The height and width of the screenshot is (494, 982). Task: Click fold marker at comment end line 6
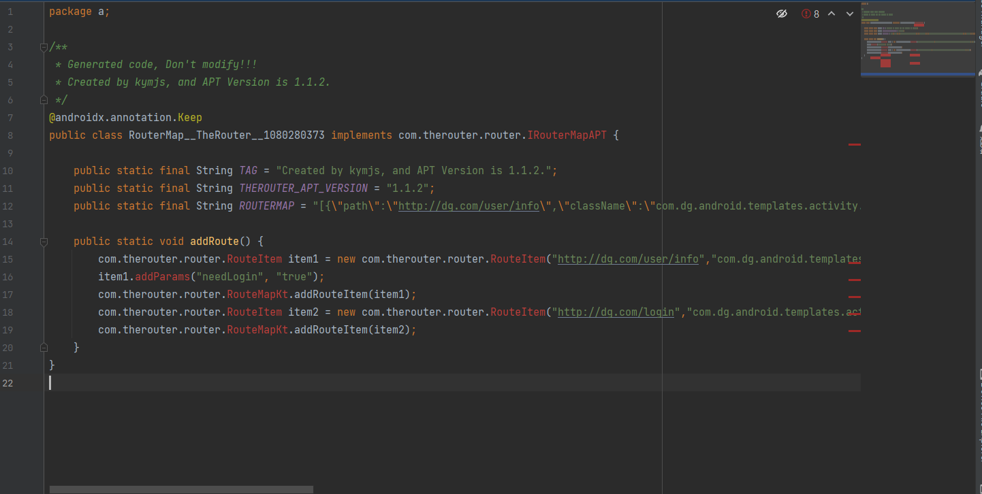pos(44,99)
